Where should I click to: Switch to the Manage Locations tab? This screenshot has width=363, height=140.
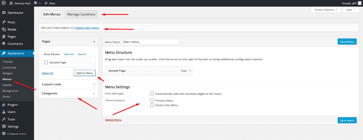coord(81,14)
